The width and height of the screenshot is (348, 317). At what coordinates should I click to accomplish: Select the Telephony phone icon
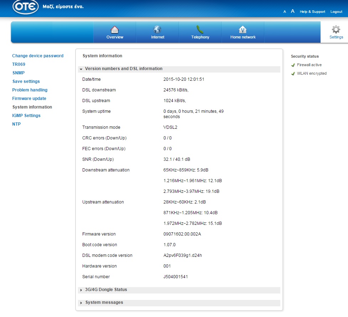(x=200, y=30)
